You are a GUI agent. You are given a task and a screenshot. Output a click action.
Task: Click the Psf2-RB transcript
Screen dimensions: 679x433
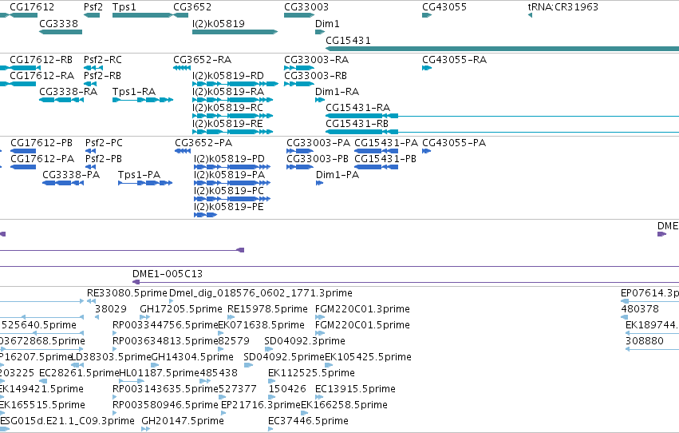(x=90, y=84)
